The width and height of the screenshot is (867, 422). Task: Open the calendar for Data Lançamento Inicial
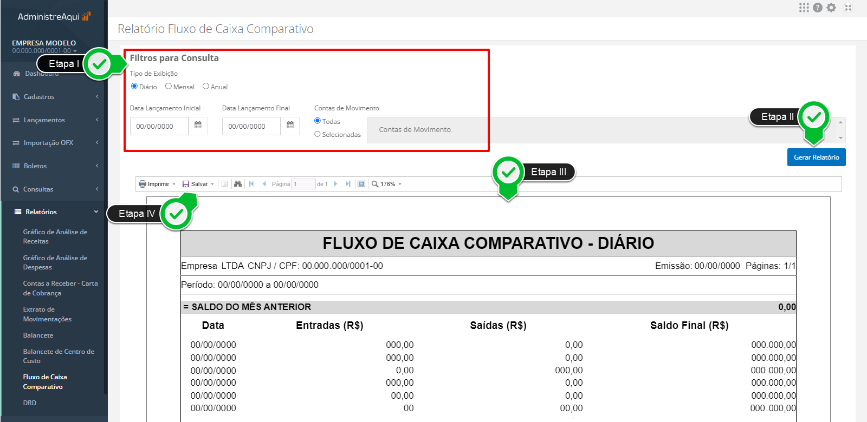pos(198,126)
